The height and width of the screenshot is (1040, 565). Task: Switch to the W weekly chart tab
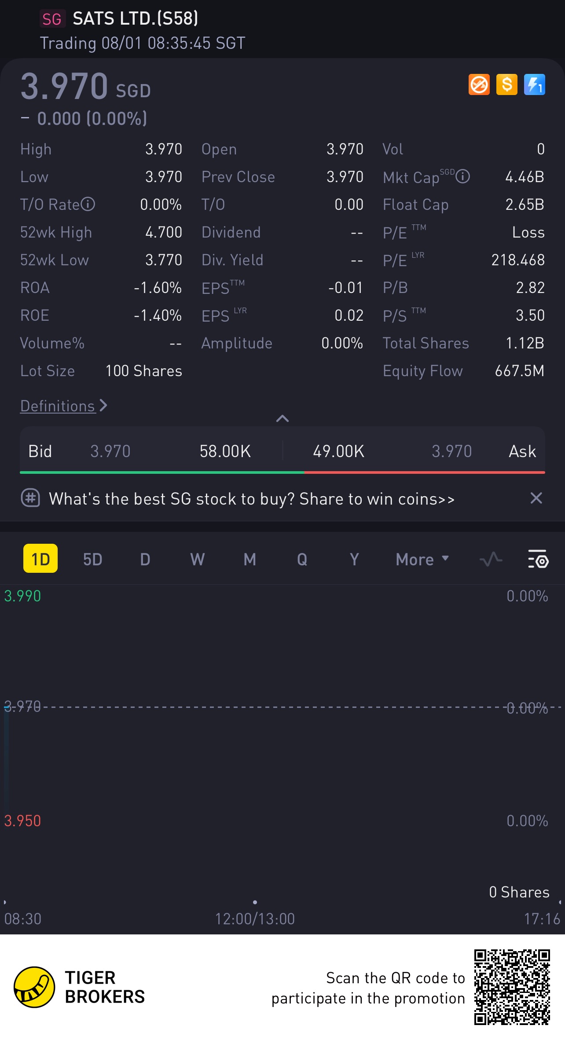197,559
